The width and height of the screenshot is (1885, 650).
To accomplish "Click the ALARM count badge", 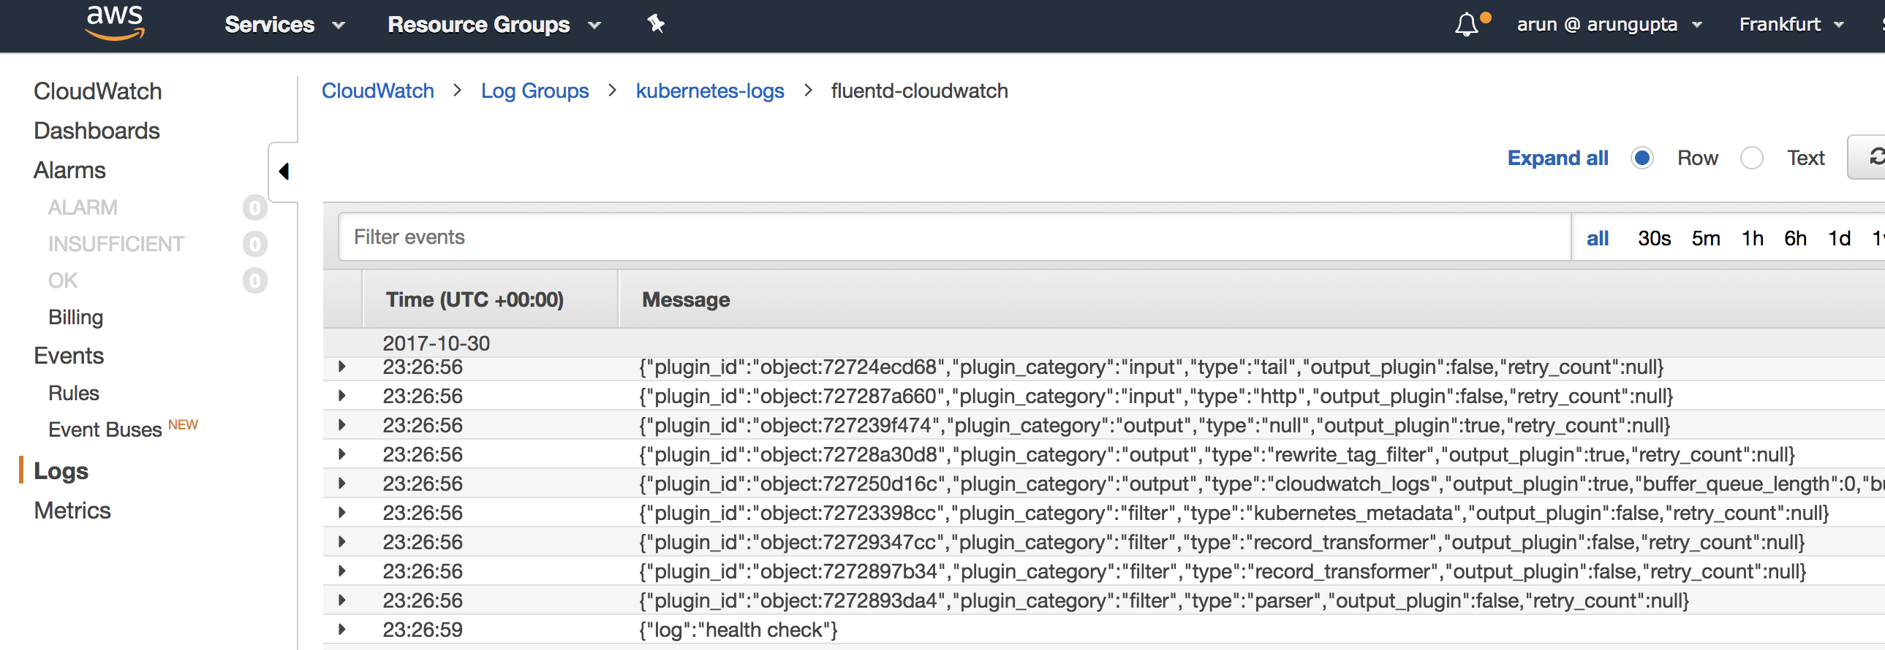I will pyautogui.click(x=254, y=207).
